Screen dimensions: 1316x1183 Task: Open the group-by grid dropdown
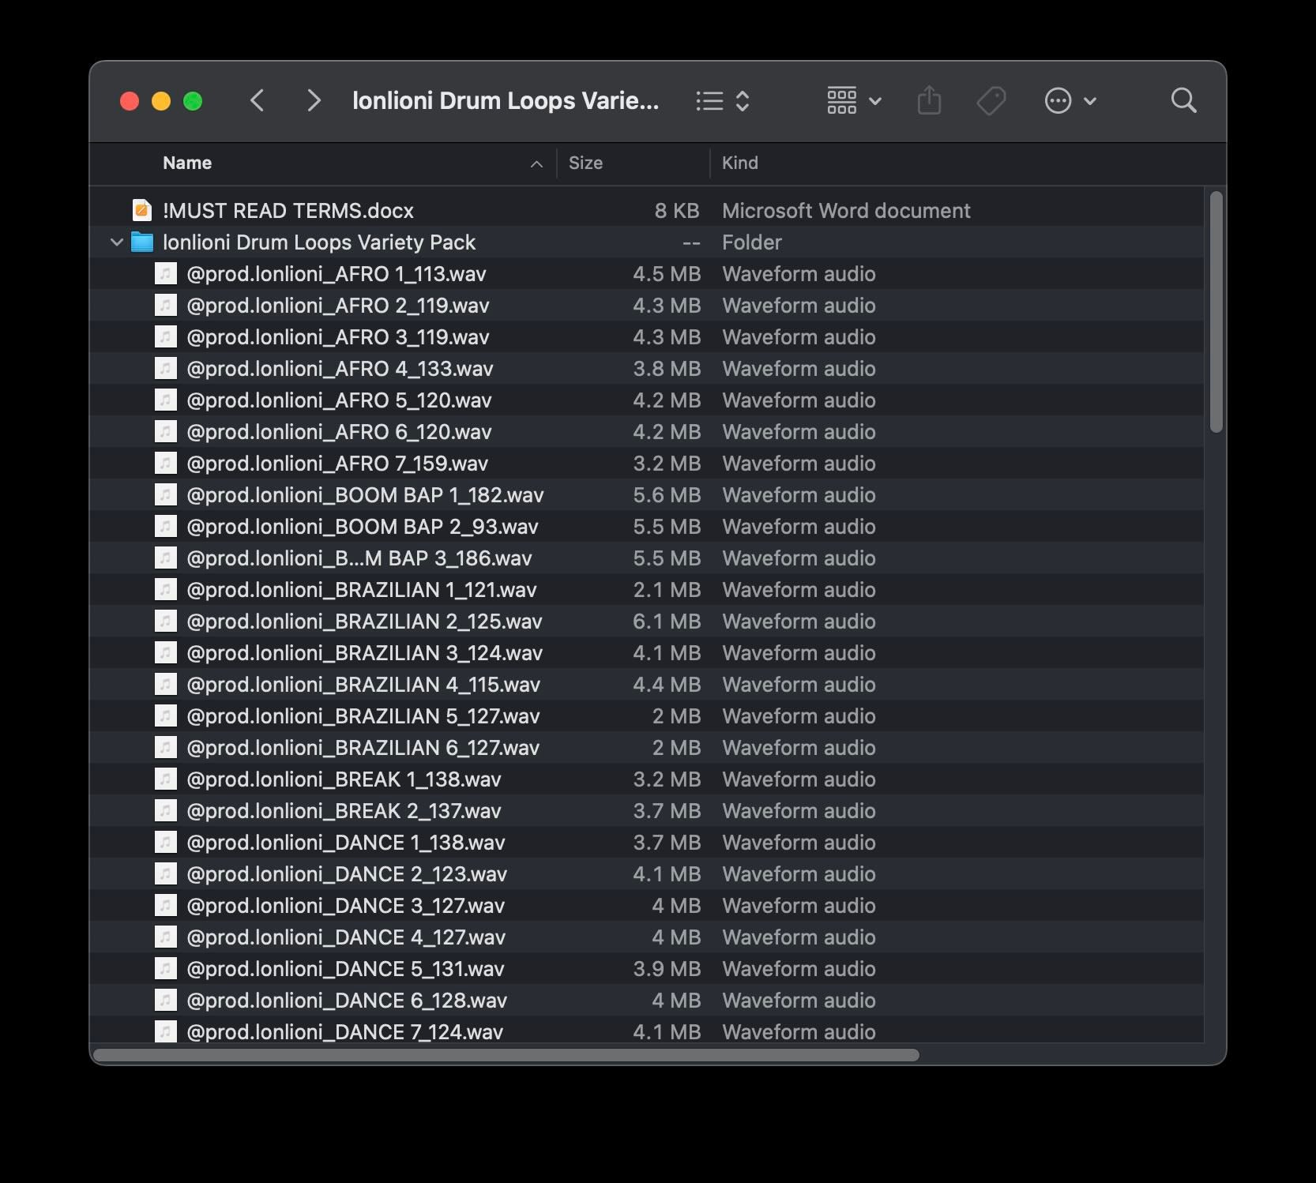coord(854,101)
